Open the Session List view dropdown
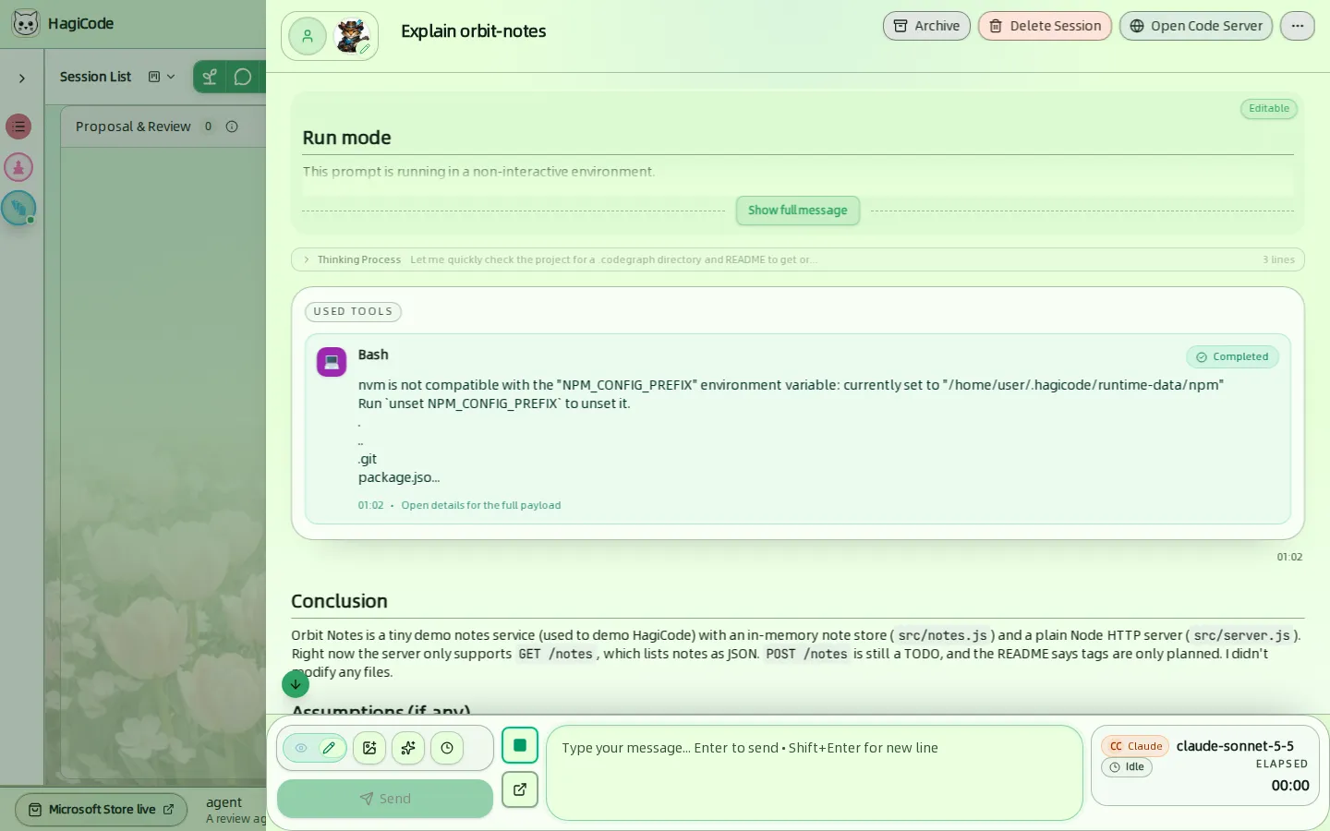 162,77
